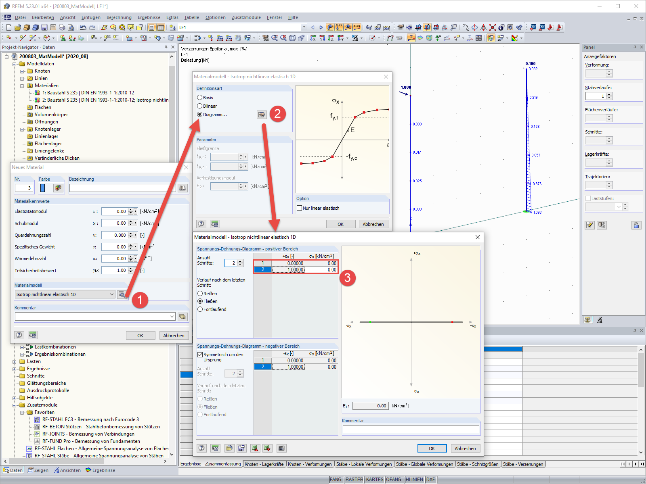The height and width of the screenshot is (484, 646).
Task: Click the lock icon in the Panel
Action: click(636, 225)
